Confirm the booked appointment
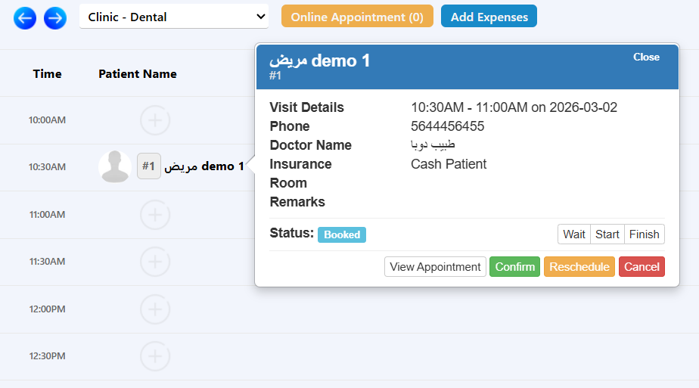Image resolution: width=699 pixels, height=388 pixels. pos(515,267)
